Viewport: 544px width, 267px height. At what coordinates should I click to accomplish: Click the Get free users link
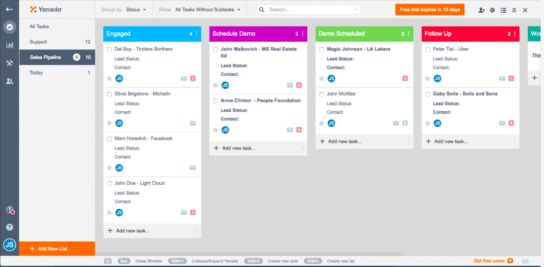[x=494, y=261]
